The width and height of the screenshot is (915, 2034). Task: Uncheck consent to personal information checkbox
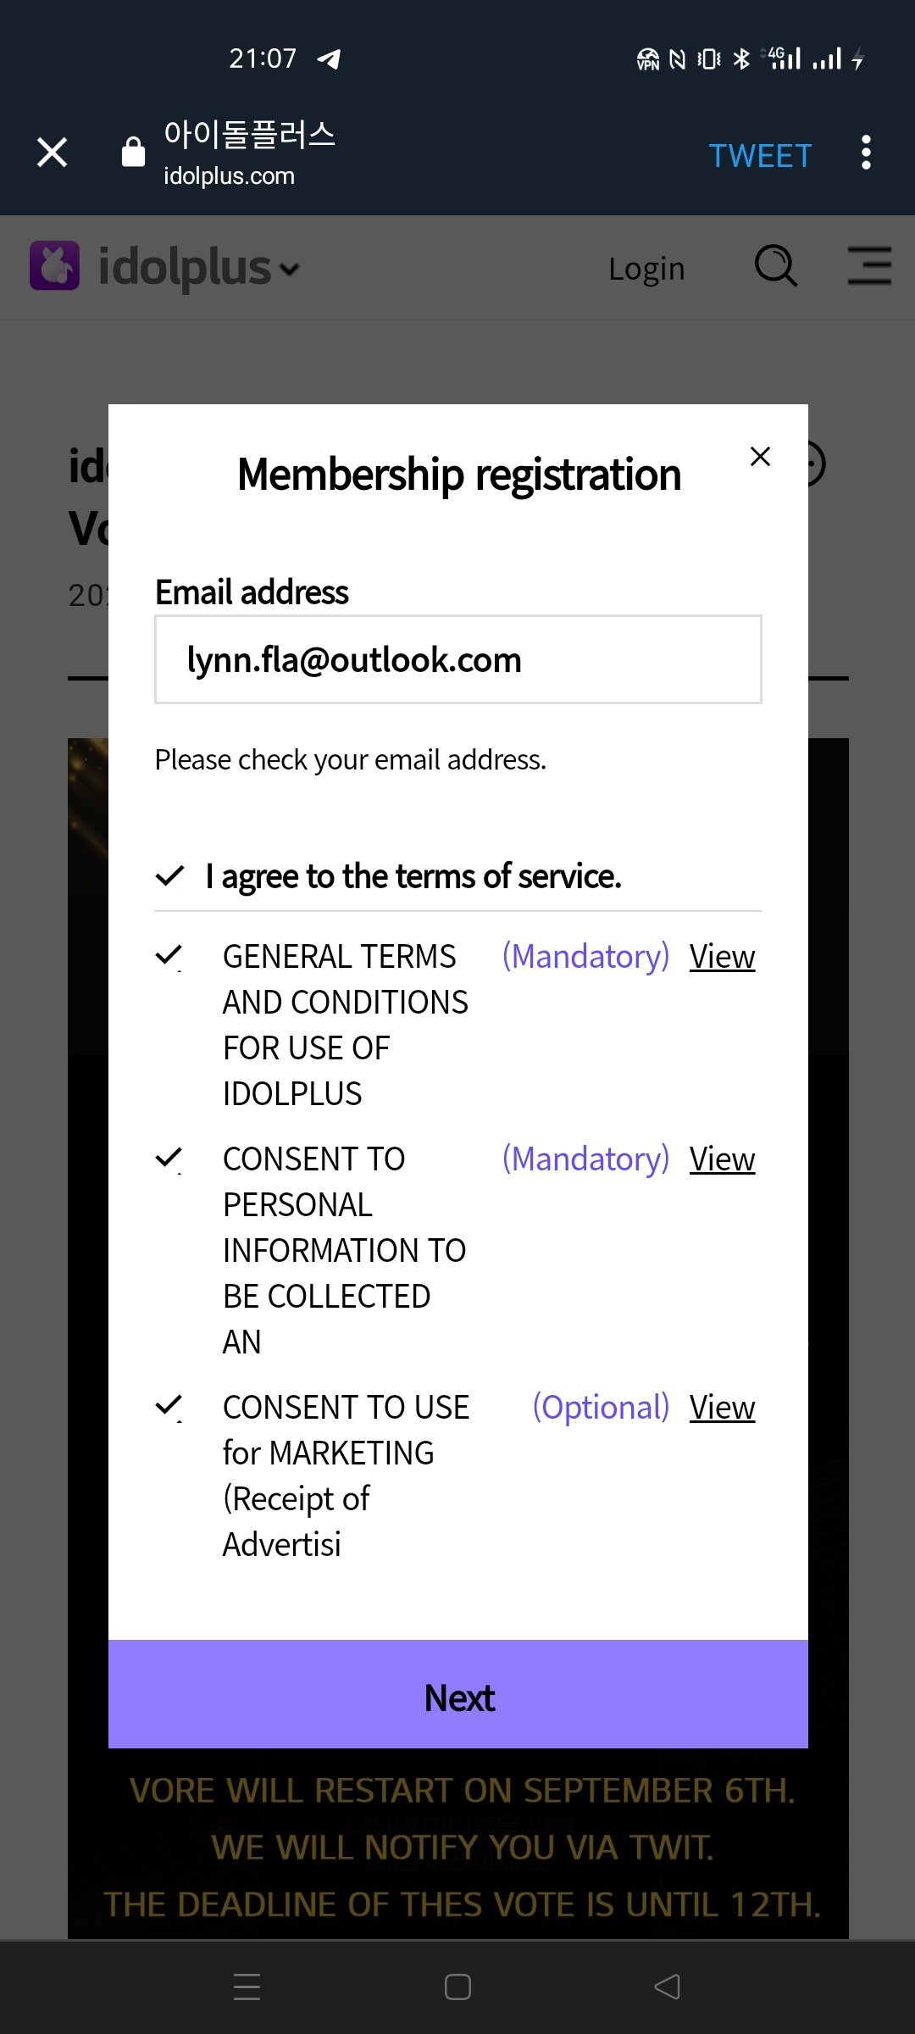169,1158
